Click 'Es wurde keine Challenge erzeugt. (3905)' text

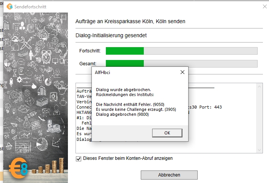coord(136,109)
